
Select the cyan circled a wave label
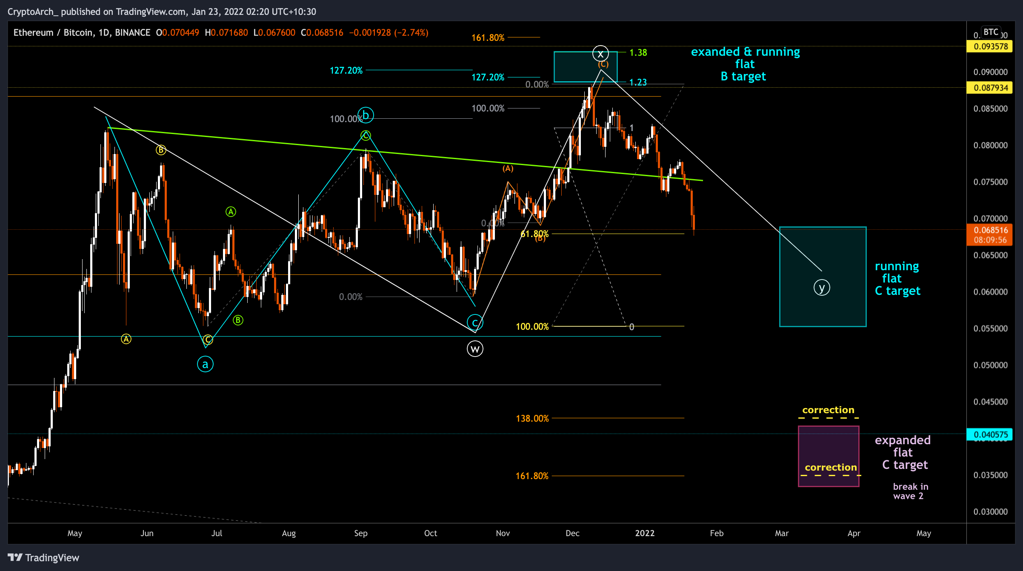coord(205,364)
